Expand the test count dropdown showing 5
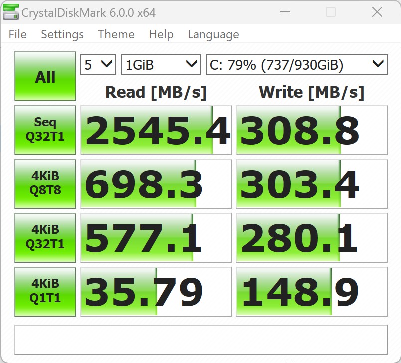 [x=98, y=64]
